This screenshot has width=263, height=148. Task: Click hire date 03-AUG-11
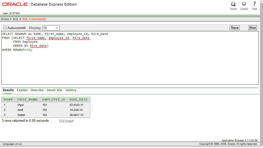tap(76, 105)
